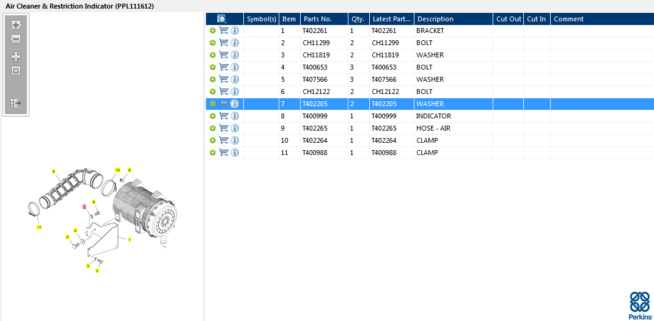This screenshot has height=321, width=654.
Task: Click part number CH11299 in Parts No. column
Action: tap(315, 43)
